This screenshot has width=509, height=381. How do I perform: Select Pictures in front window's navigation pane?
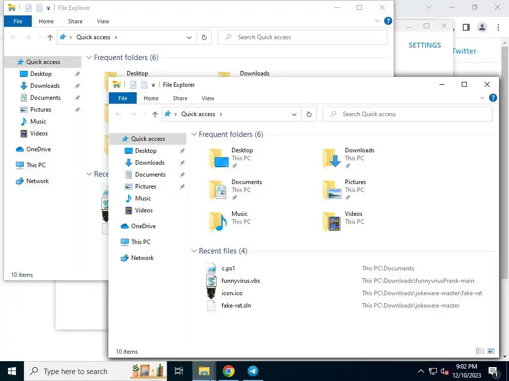click(146, 187)
